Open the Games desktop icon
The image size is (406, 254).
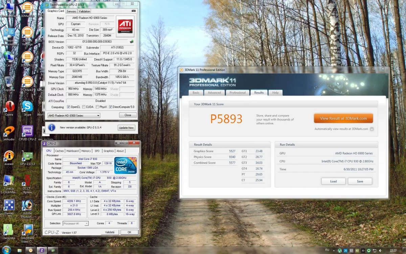[9, 207]
